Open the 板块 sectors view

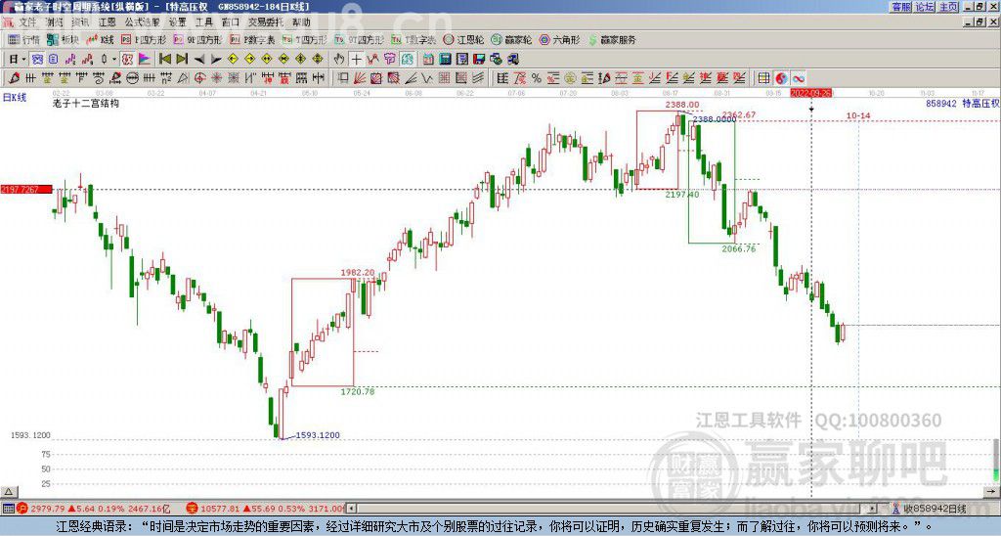click(64, 39)
